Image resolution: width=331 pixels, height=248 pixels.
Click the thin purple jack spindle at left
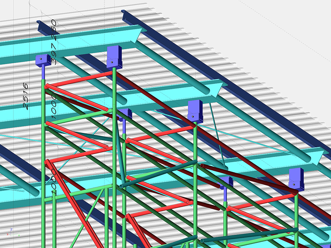tap(43, 73)
